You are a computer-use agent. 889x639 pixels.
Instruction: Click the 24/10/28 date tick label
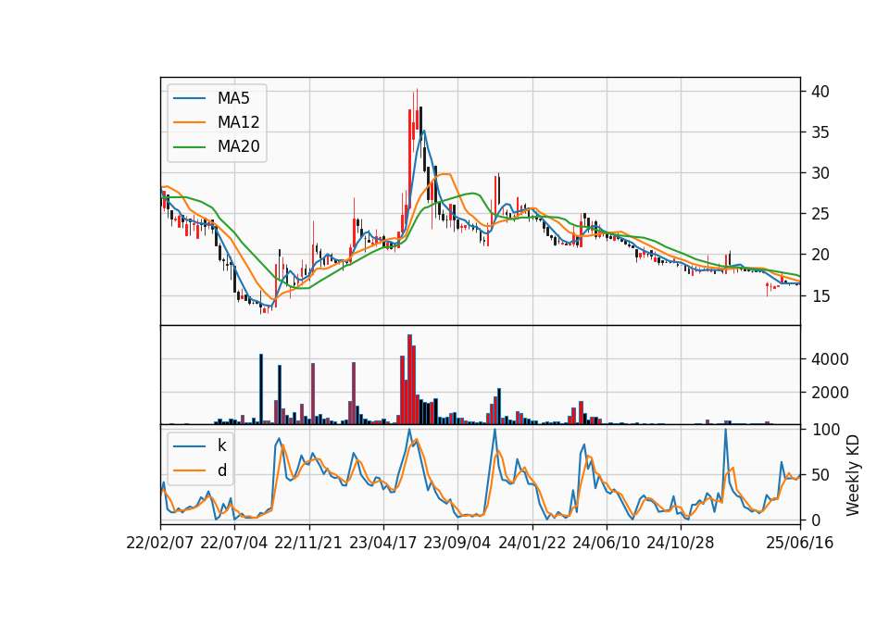click(681, 544)
